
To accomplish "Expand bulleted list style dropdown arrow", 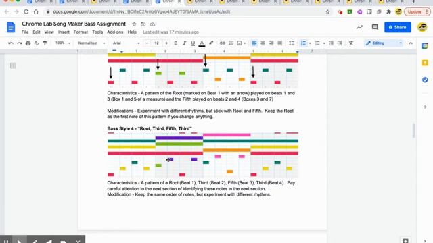I will (324, 43).
